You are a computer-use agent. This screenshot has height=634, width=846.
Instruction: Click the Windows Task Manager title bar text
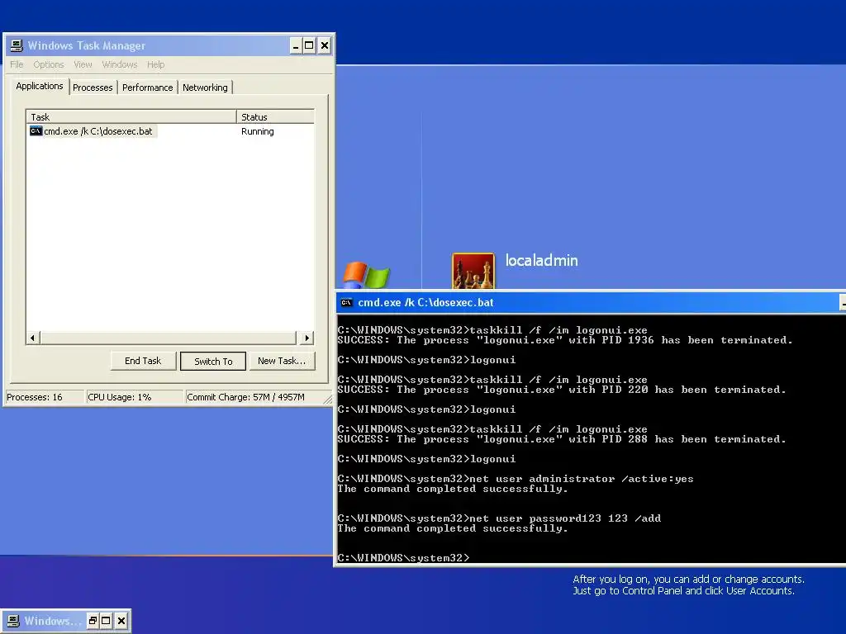[86, 46]
